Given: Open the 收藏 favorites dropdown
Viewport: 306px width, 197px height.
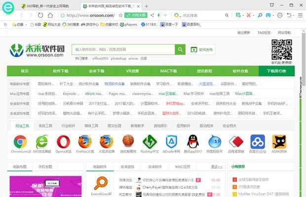Looking at the screenshot, I should tap(20, 25).
